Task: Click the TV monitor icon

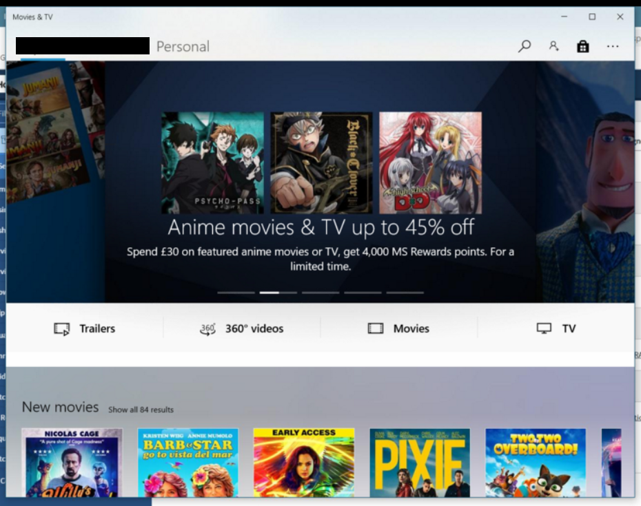Action: [x=544, y=328]
